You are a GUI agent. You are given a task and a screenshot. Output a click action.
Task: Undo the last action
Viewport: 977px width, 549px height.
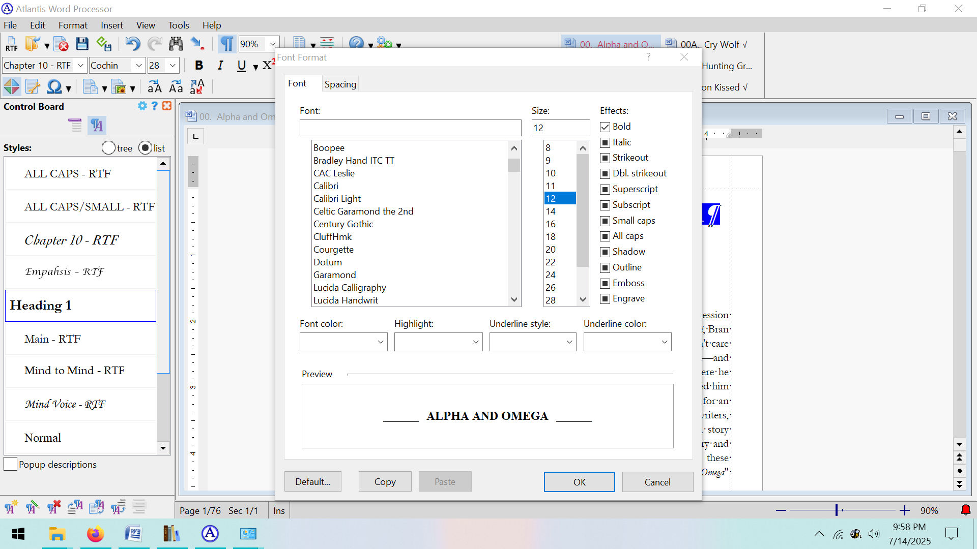[133, 44]
